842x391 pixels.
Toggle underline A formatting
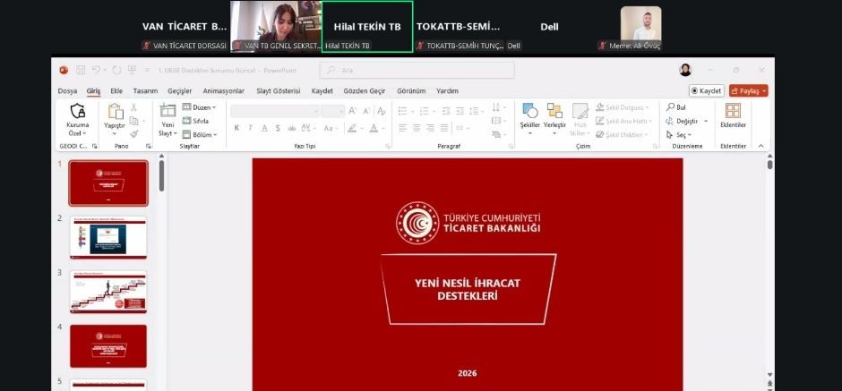[264, 128]
